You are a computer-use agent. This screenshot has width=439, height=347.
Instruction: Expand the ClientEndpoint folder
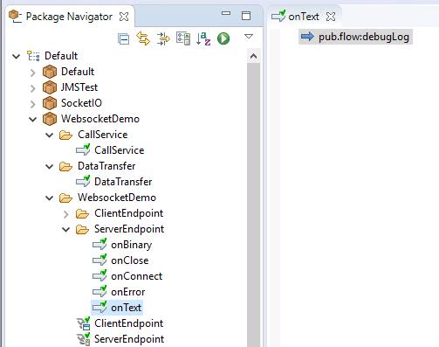pos(66,214)
